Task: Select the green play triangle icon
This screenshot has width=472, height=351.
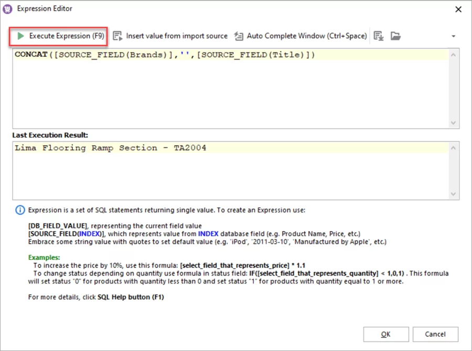Action: [20, 36]
